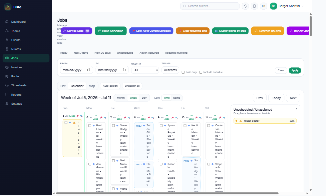Focus the Search clients field
Screen dimensions: 326x196
point(210,6)
